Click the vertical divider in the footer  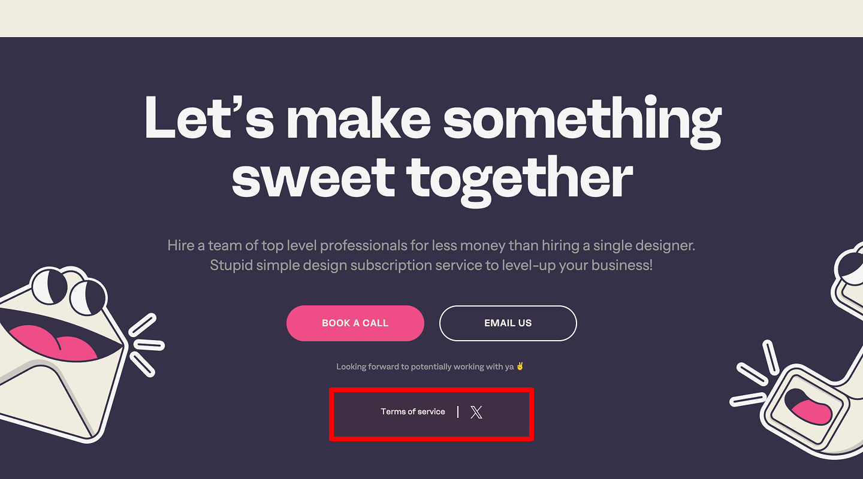click(458, 412)
